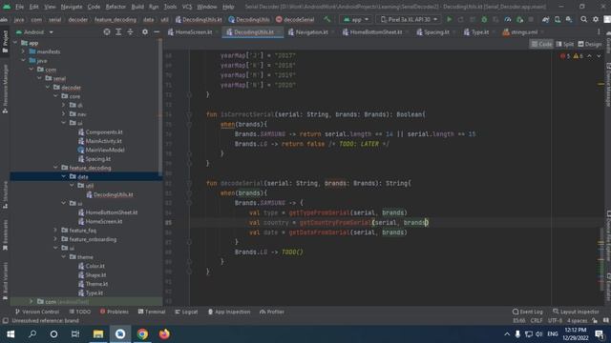Click the UTF-8 encoding indicator
Image resolution: width=611 pixels, height=343 pixels.
(555, 320)
